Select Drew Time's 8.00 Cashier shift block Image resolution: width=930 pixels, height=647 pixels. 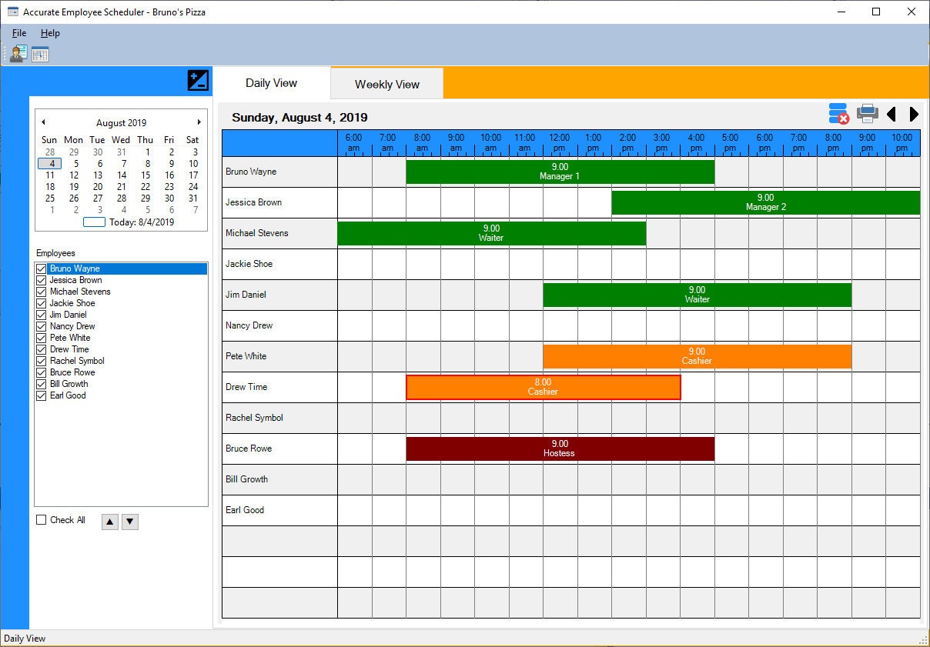click(x=544, y=387)
